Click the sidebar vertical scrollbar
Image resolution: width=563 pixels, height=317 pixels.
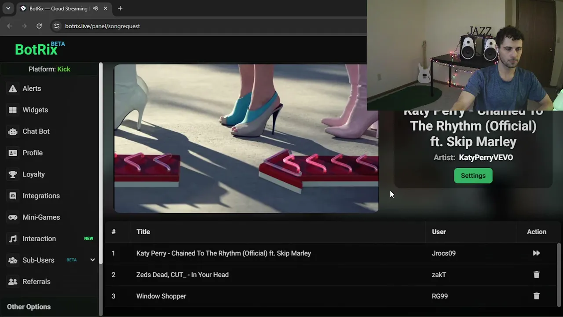101,163
